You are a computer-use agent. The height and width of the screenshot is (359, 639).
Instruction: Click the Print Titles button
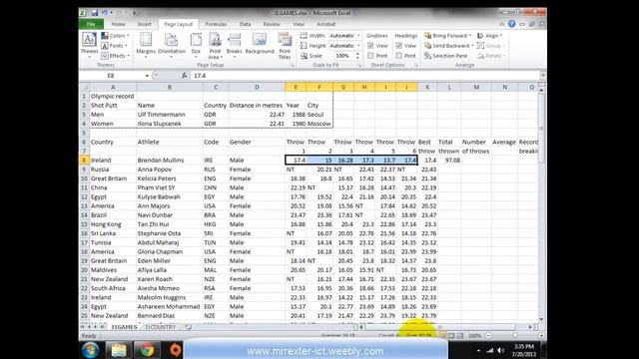(285, 45)
